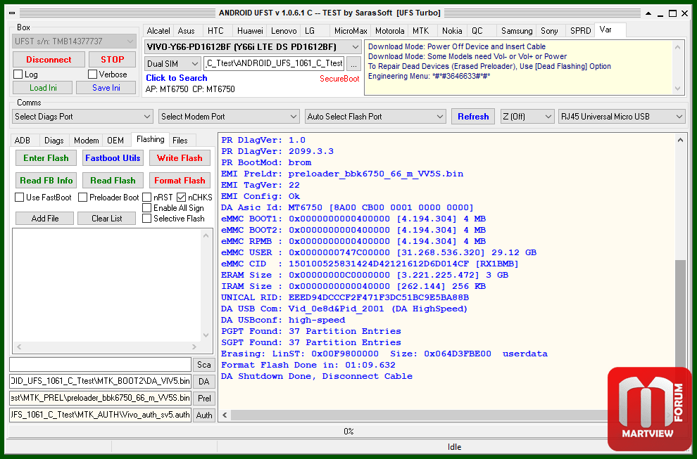The image size is (697, 459).
Task: Switch to the SPRD brand tab
Action: tap(581, 31)
